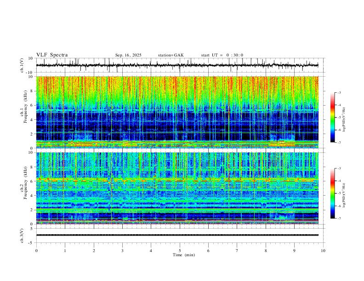Click the ch.2 spectrogram color bar
364x281 pixels.
[332, 193]
